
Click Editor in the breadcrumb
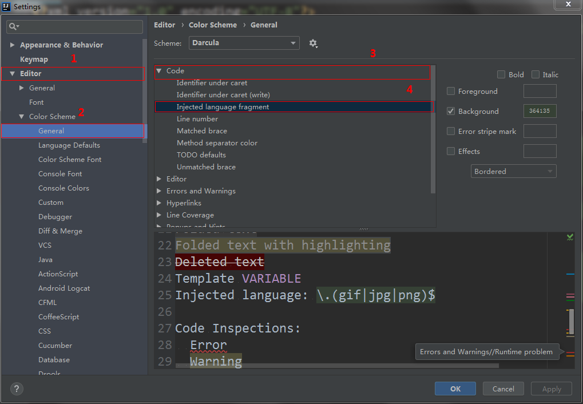pos(164,25)
